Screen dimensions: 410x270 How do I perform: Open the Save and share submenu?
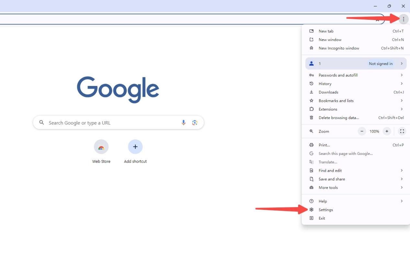(x=356, y=179)
